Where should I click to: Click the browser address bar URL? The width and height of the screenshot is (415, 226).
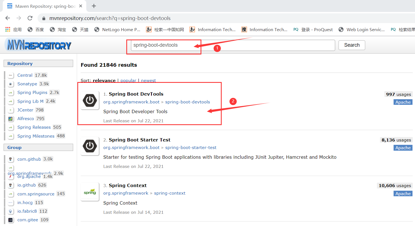(x=110, y=18)
